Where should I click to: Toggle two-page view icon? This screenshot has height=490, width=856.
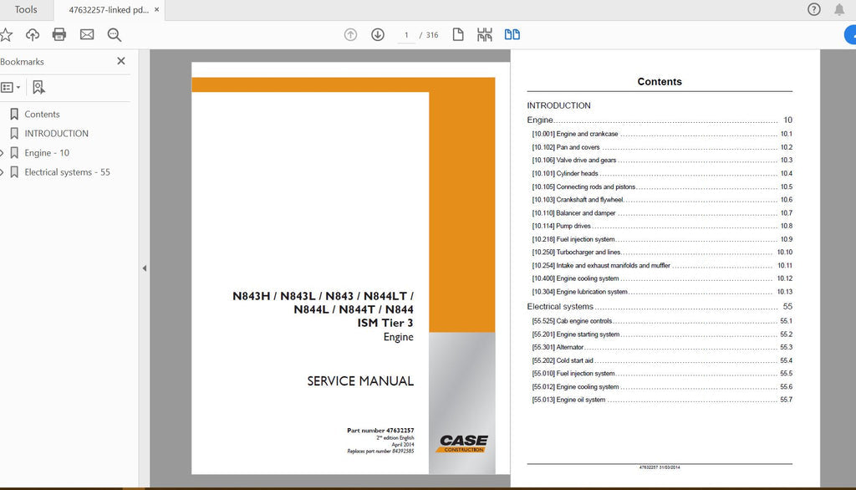pos(512,35)
